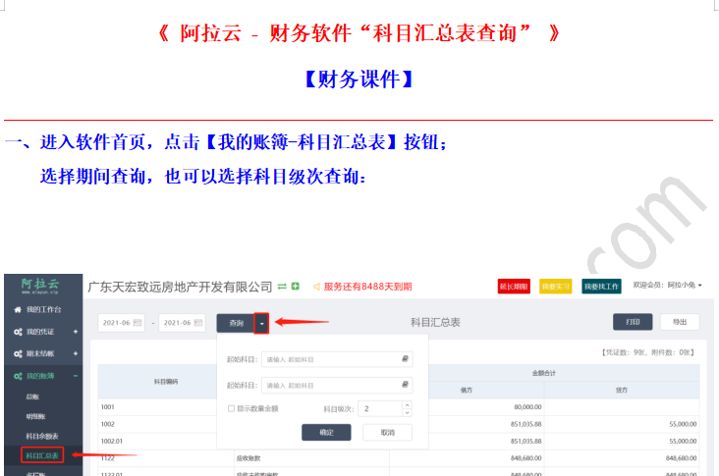
Task: Click the orange speaker notice icon
Action: coord(316,287)
